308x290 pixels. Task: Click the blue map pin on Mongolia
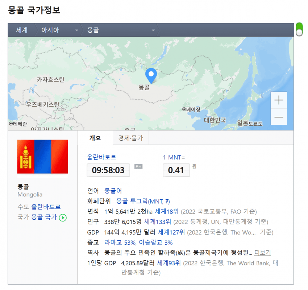point(151,75)
